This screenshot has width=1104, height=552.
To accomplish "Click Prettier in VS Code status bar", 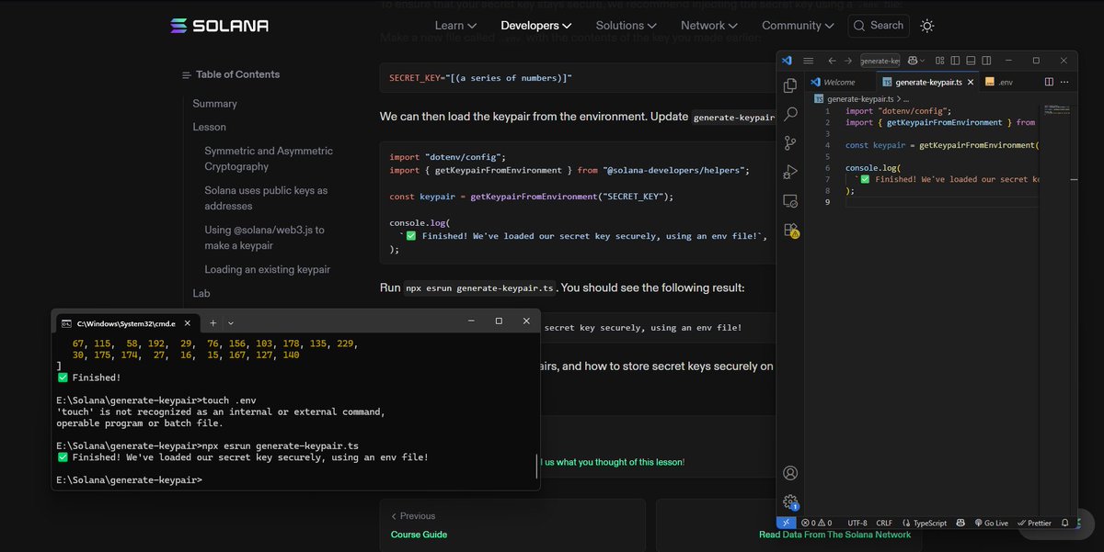I will 1034,523.
